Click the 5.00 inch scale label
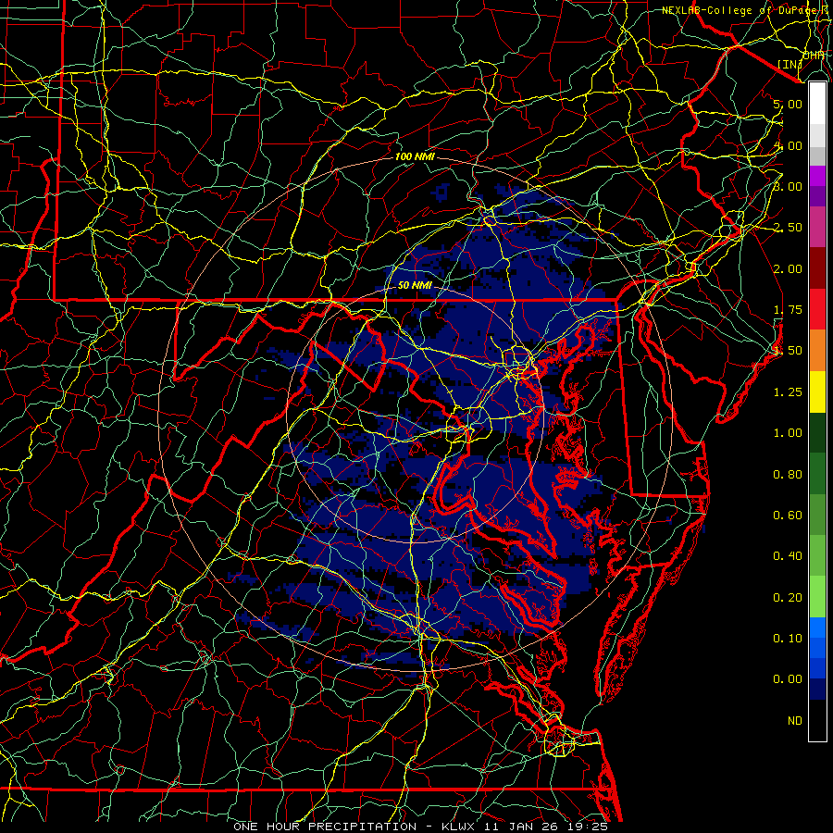 coord(788,104)
